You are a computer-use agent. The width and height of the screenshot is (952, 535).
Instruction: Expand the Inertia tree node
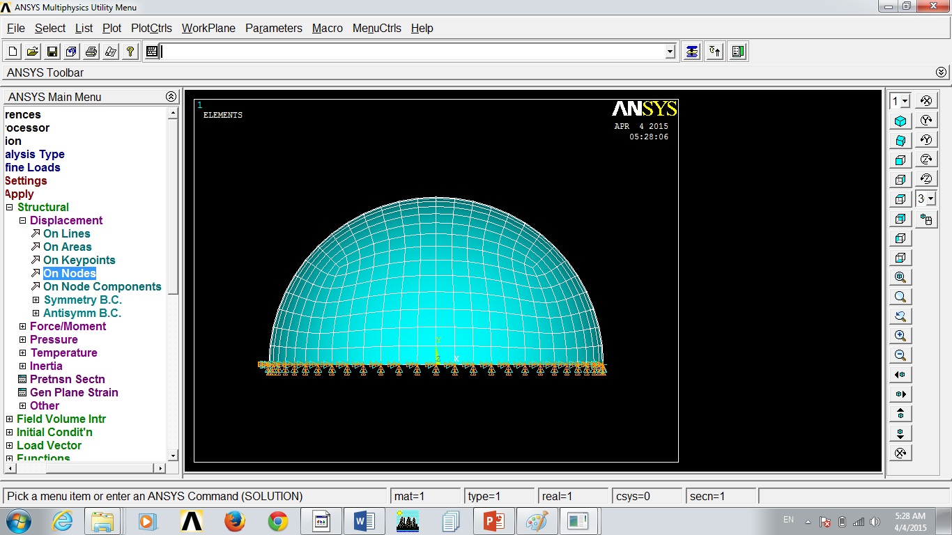pos(22,366)
